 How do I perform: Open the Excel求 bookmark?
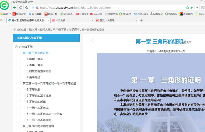click(x=96, y=14)
